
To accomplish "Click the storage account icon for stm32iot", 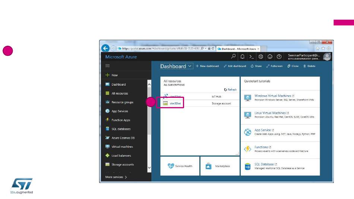I will 165,103.
